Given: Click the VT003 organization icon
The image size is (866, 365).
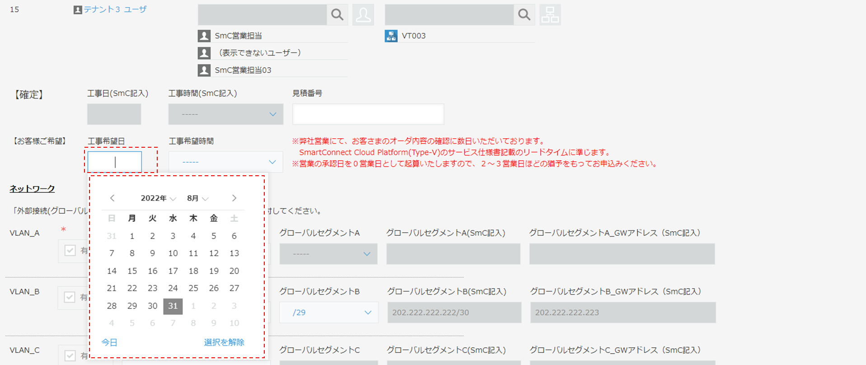Looking at the screenshot, I should [391, 36].
